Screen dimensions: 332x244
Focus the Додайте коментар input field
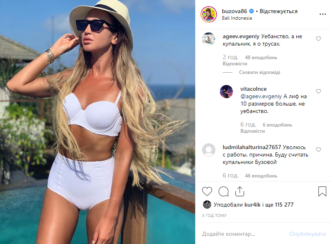point(244,234)
